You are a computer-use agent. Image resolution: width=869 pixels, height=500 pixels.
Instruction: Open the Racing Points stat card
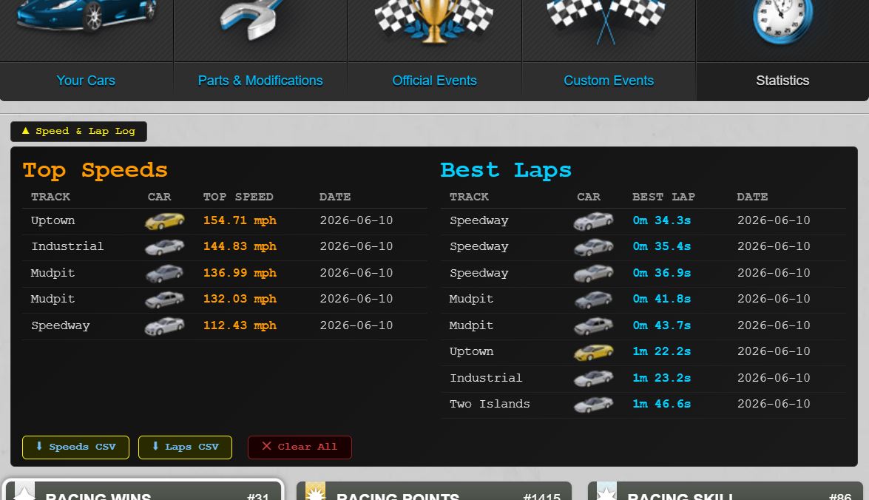coord(434,490)
